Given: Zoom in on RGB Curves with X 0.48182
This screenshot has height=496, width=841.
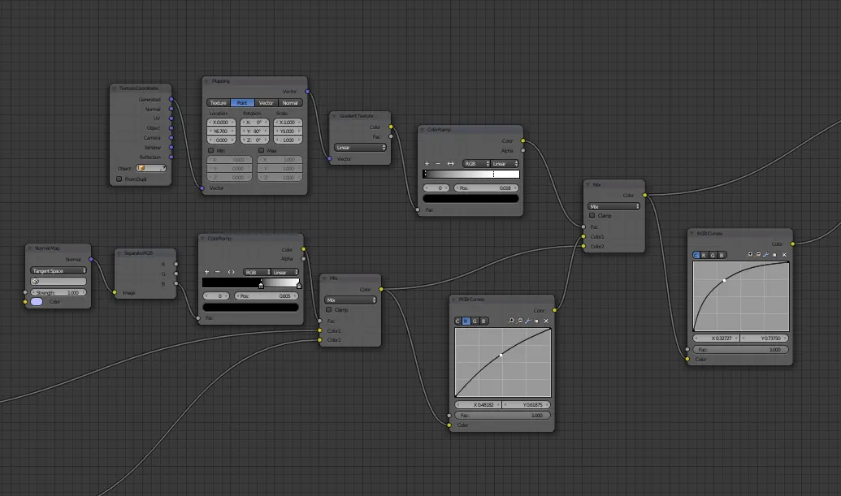Looking at the screenshot, I should tap(511, 321).
